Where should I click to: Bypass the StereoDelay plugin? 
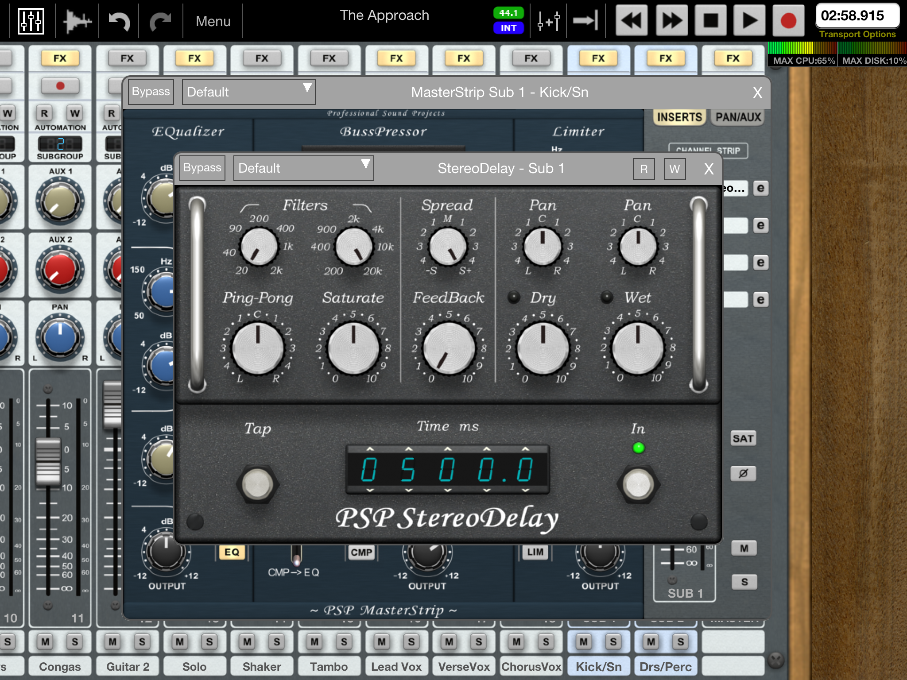tap(202, 168)
